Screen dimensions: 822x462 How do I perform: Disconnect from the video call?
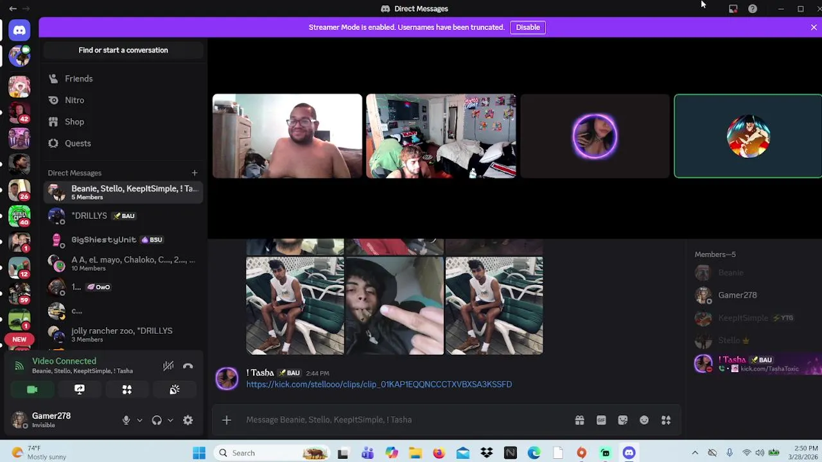188,366
